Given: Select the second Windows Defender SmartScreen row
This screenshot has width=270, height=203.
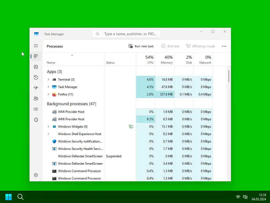Looking at the screenshot, I should [128, 164].
